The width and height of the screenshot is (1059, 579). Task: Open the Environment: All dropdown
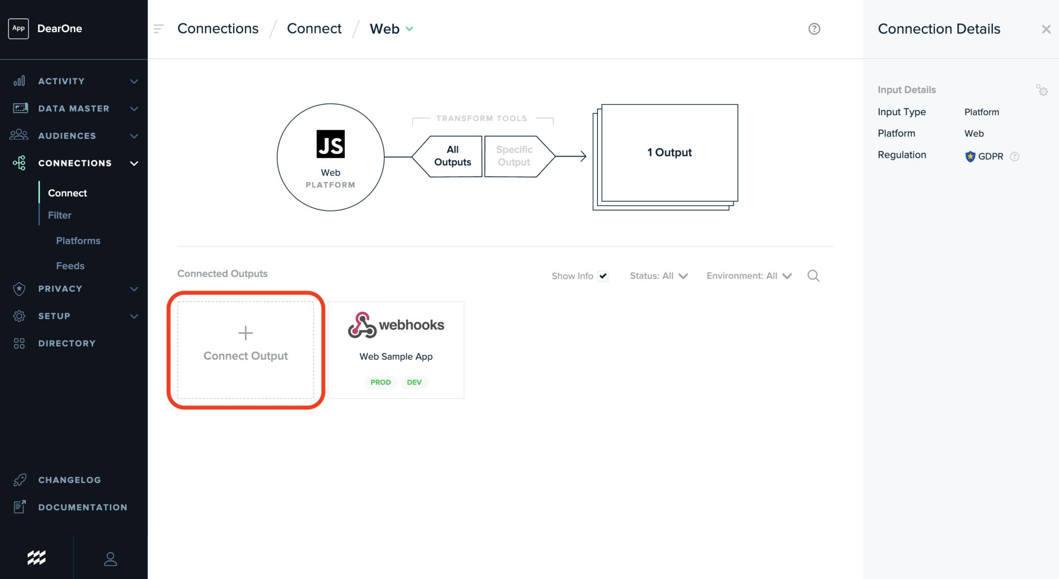pos(749,276)
